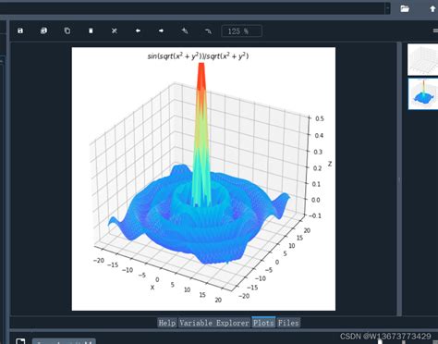Image resolution: width=438 pixels, height=344 pixels.
Task: Select the empty 3D axes thumbnail
Action: tap(423, 59)
